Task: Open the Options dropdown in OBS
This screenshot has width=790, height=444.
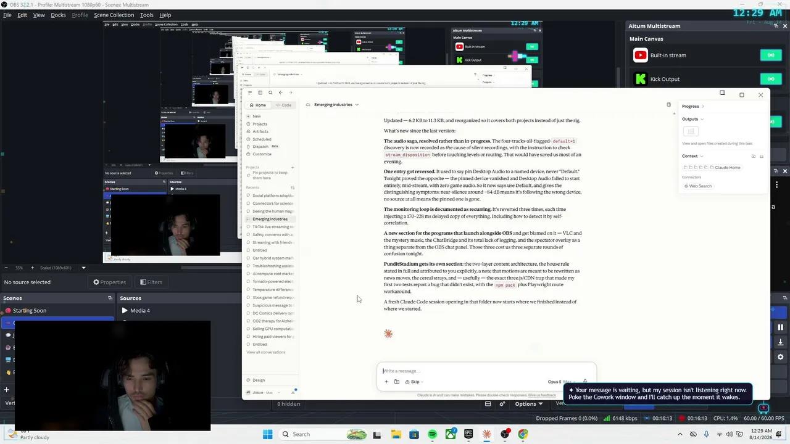Action: coord(529,404)
